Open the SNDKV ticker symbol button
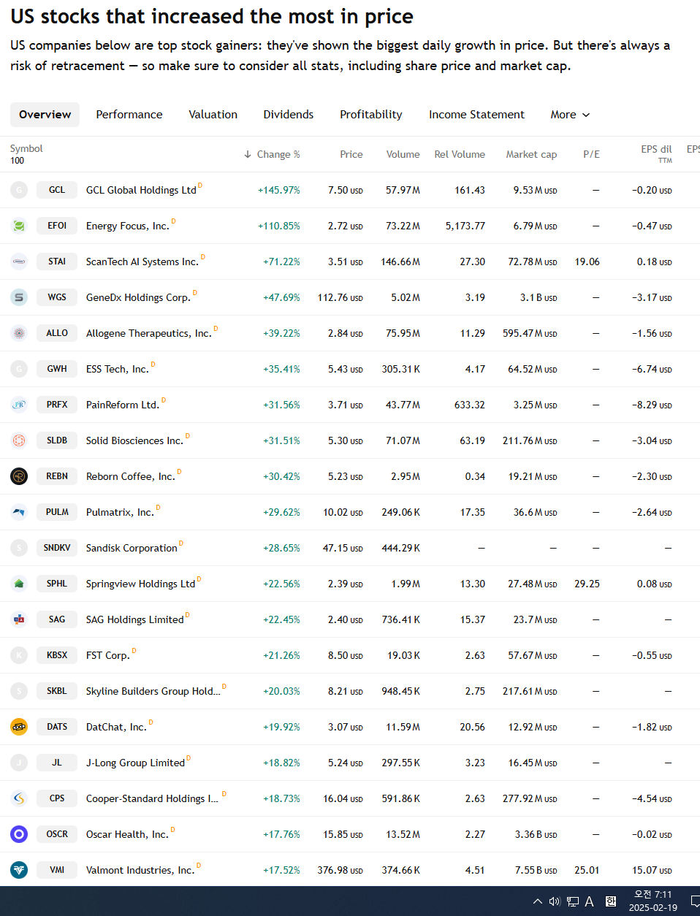The height and width of the screenshot is (916, 700). click(x=57, y=548)
